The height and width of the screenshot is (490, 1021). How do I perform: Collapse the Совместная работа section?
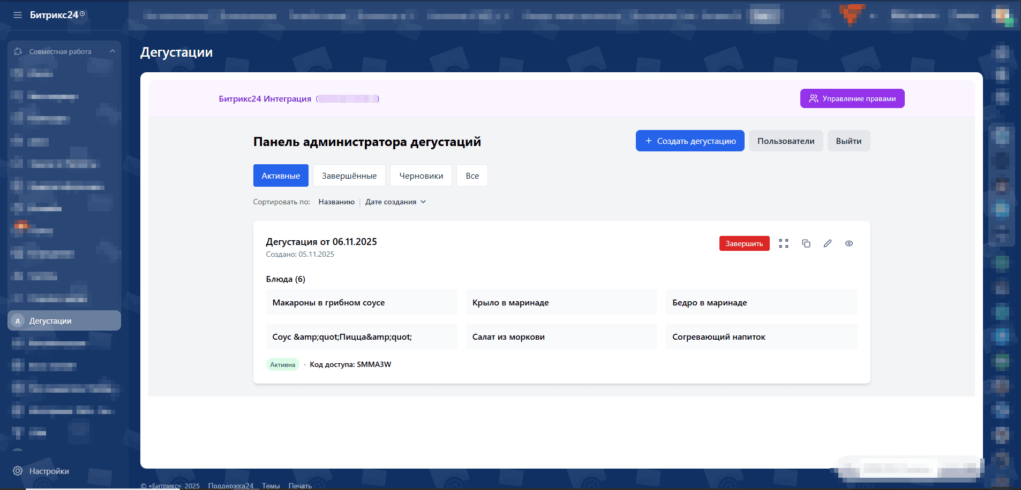[x=112, y=51]
